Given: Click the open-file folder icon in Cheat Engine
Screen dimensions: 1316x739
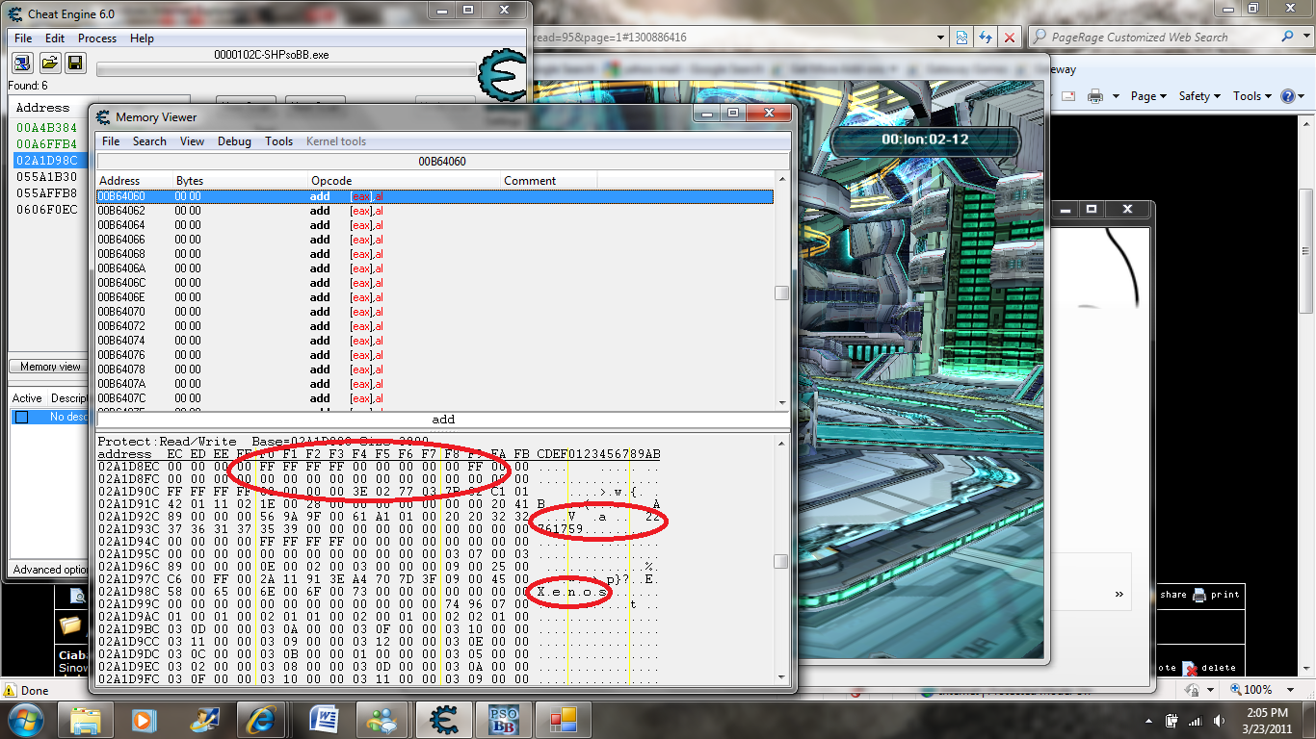Looking at the screenshot, I should tap(48, 64).
